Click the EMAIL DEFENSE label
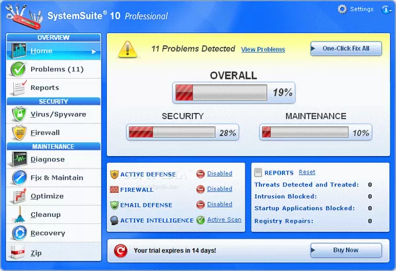 pyautogui.click(x=147, y=205)
